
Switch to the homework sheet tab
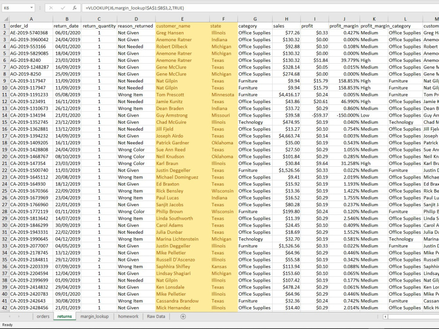(128, 316)
